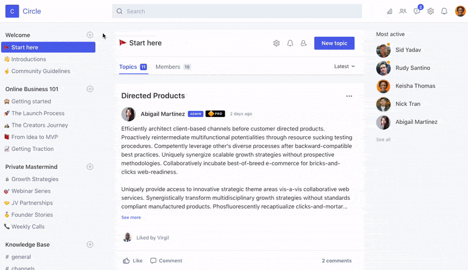Click the Like thumbs-up on the post
This screenshot has width=468, height=270.
[133, 261]
